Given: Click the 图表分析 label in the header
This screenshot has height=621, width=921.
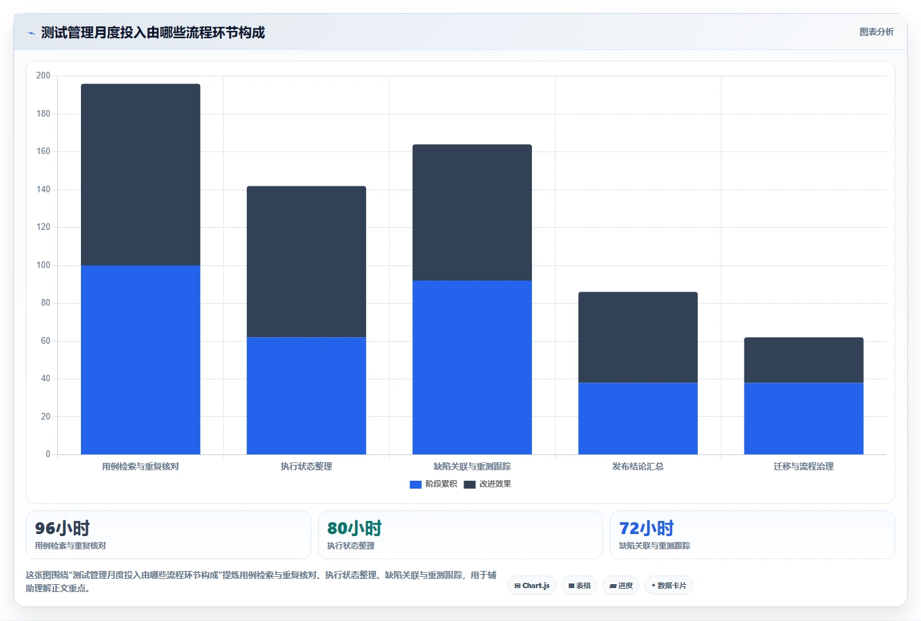Looking at the screenshot, I should pyautogui.click(x=876, y=32).
